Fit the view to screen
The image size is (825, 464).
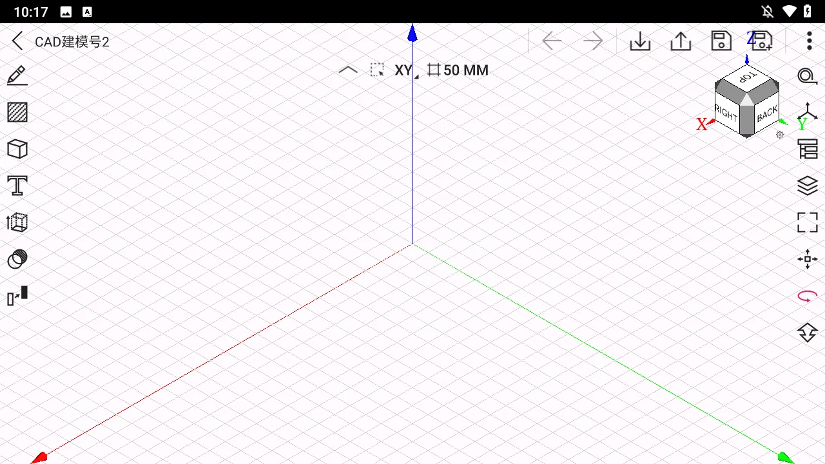807,222
